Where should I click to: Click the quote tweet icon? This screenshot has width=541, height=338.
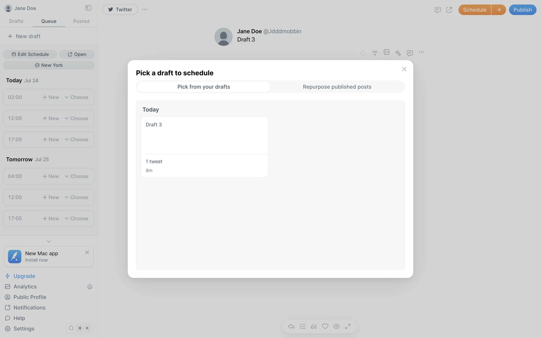[314, 326]
